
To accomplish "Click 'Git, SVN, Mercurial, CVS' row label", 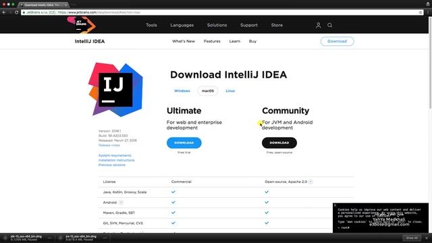I will click(x=123, y=223).
